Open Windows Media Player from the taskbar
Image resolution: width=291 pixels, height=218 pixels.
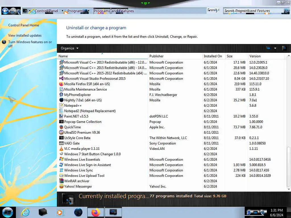(x=60, y=212)
